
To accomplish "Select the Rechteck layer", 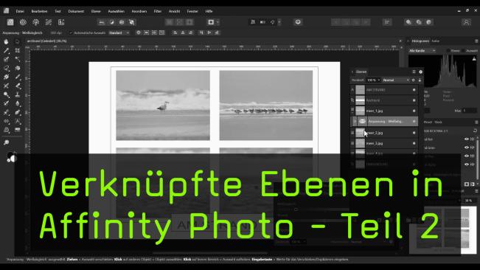I will tap(384, 100).
